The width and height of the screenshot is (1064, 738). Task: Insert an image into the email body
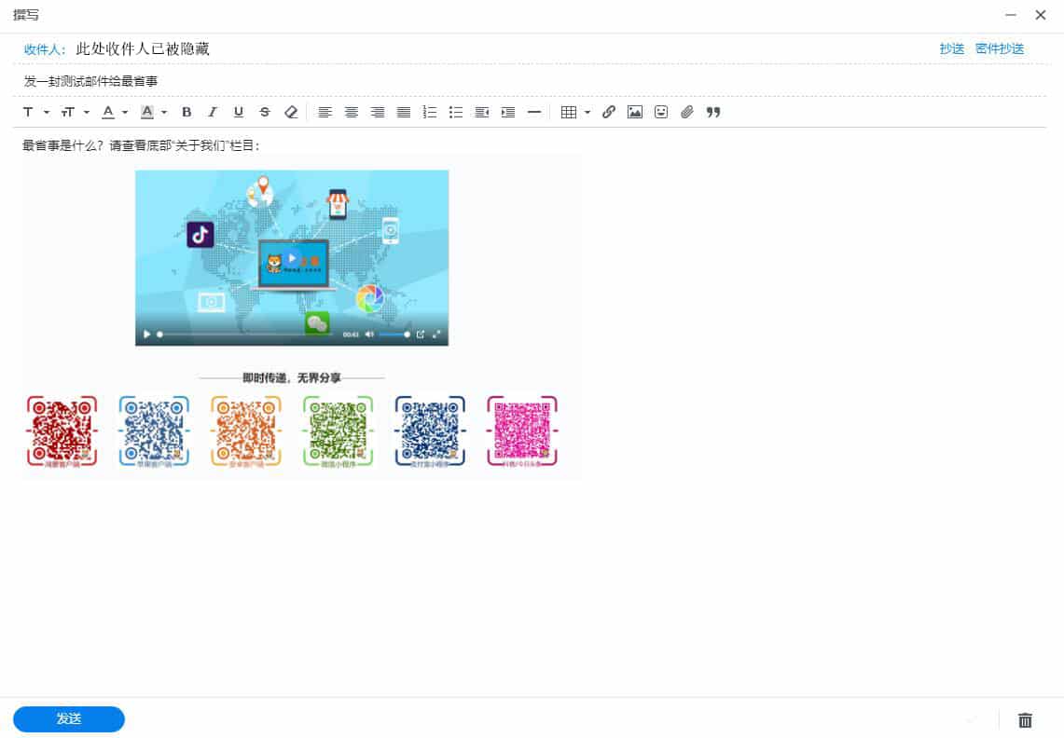[x=635, y=112]
